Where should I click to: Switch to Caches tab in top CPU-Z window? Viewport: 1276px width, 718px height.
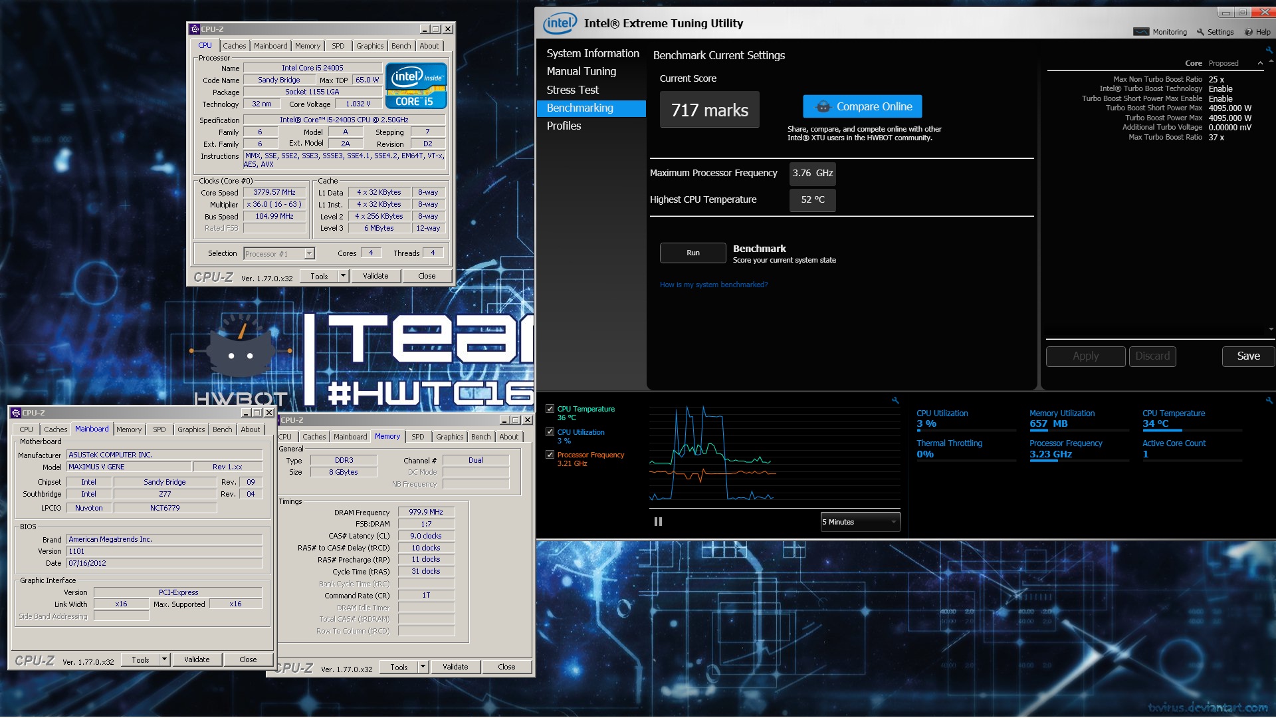(235, 46)
